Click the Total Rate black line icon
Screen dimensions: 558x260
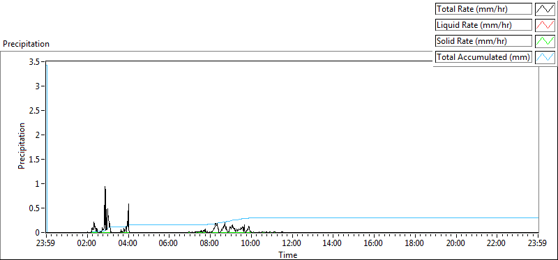pos(545,9)
